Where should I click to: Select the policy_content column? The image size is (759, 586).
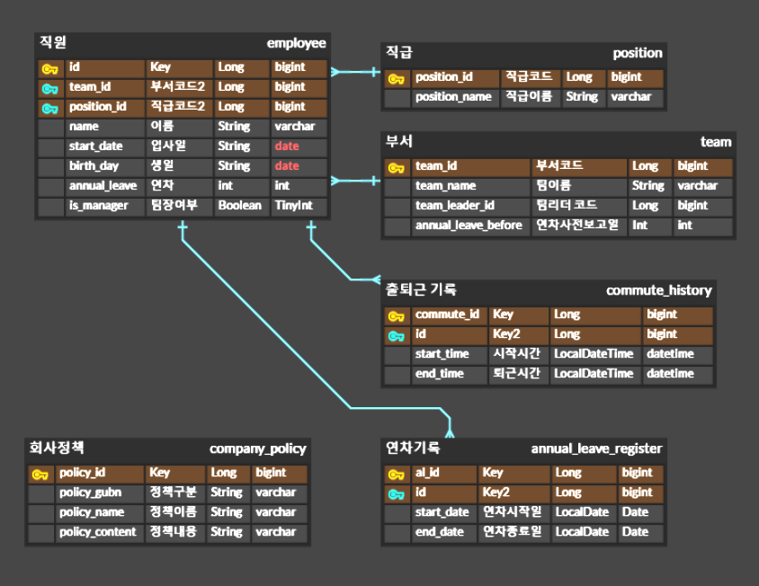[100, 533]
